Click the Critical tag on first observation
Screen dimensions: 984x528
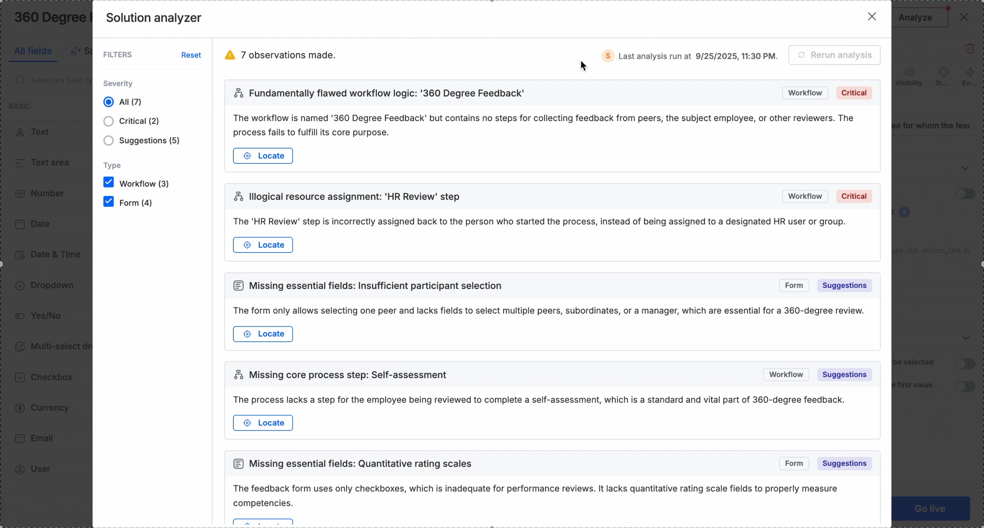coord(854,93)
